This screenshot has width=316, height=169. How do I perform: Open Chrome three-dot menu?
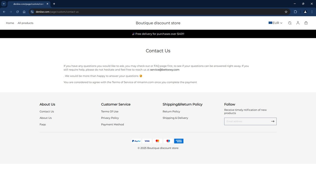312,12
